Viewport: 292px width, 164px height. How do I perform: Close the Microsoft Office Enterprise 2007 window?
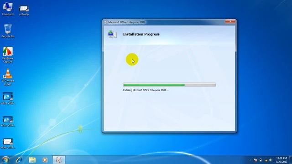[230, 21]
